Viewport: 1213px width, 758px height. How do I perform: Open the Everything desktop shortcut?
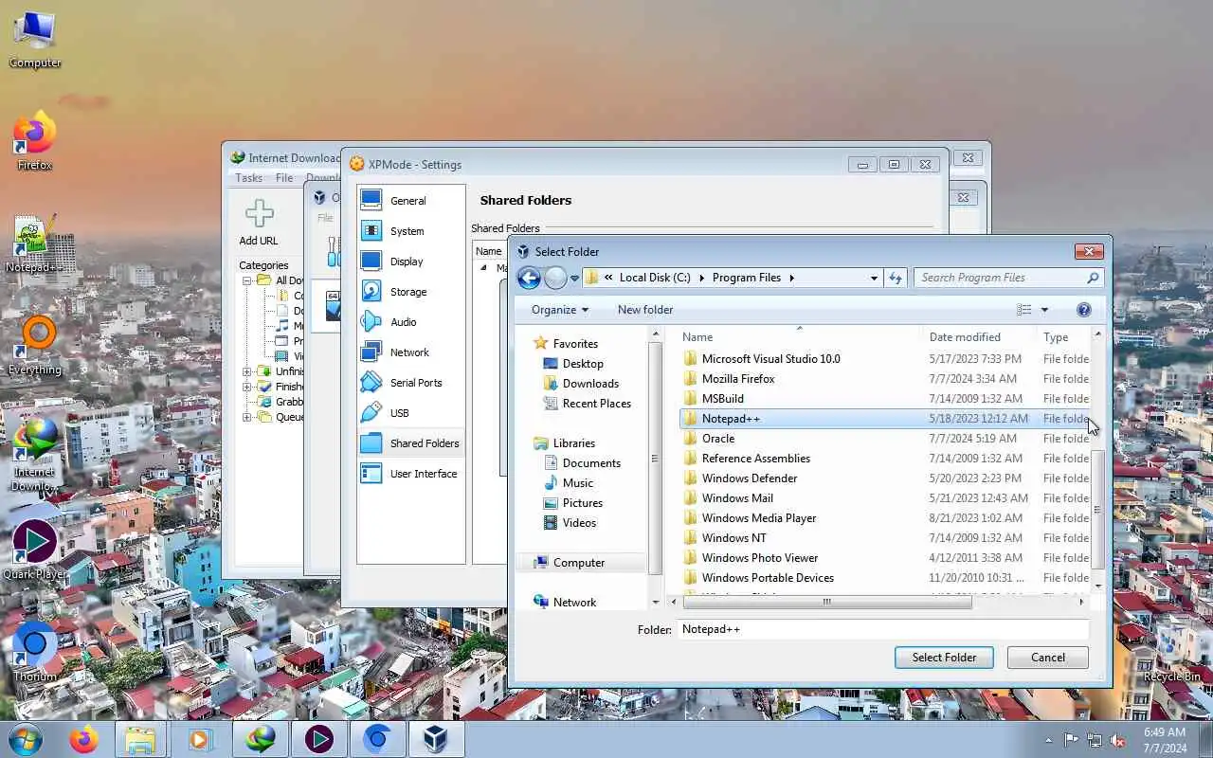pyautogui.click(x=35, y=346)
